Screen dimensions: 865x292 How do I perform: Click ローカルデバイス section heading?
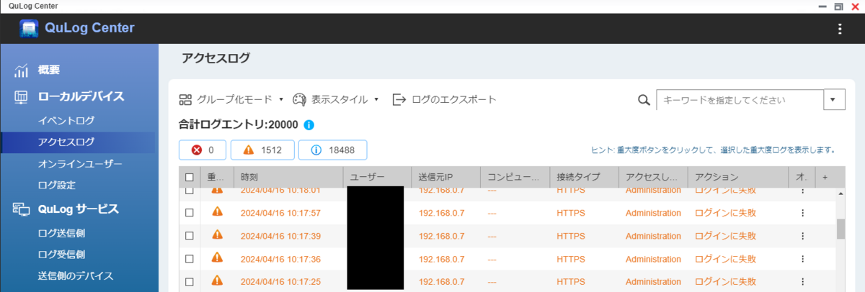pos(81,96)
